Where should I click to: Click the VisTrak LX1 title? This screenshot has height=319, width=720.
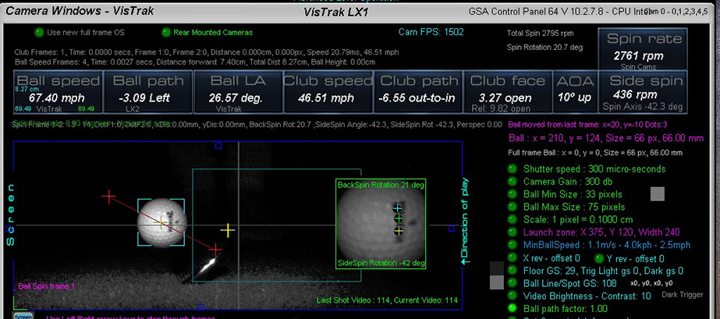click(x=335, y=12)
